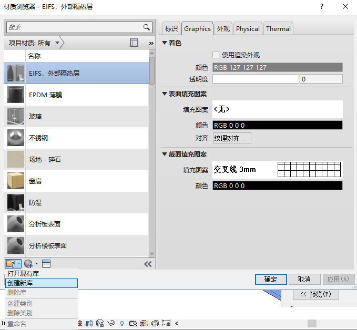Click the material list scroll-down arrow
This screenshot has height=330, width=357.
point(152,254)
